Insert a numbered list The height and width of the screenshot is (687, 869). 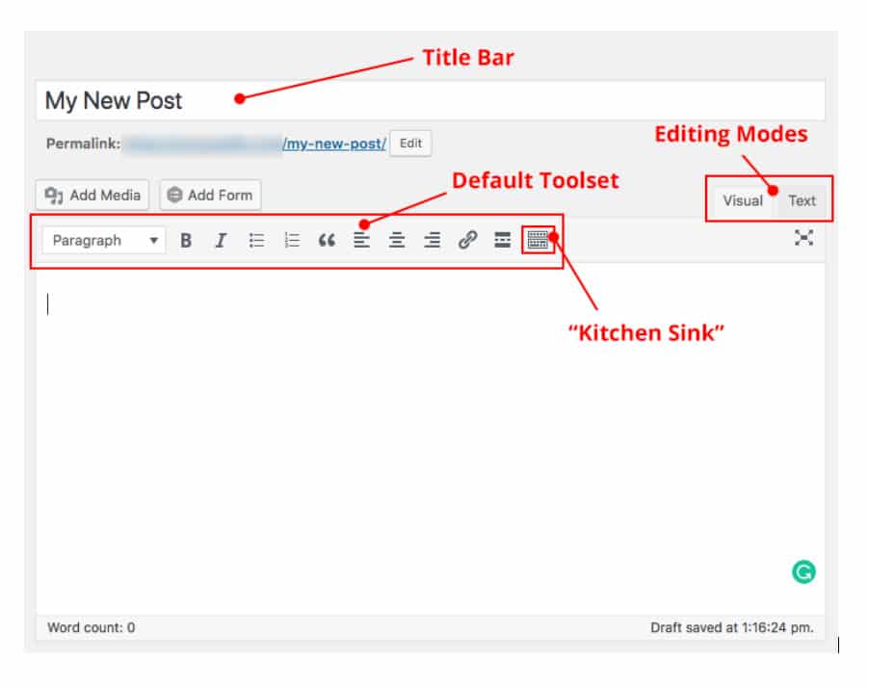coord(292,241)
